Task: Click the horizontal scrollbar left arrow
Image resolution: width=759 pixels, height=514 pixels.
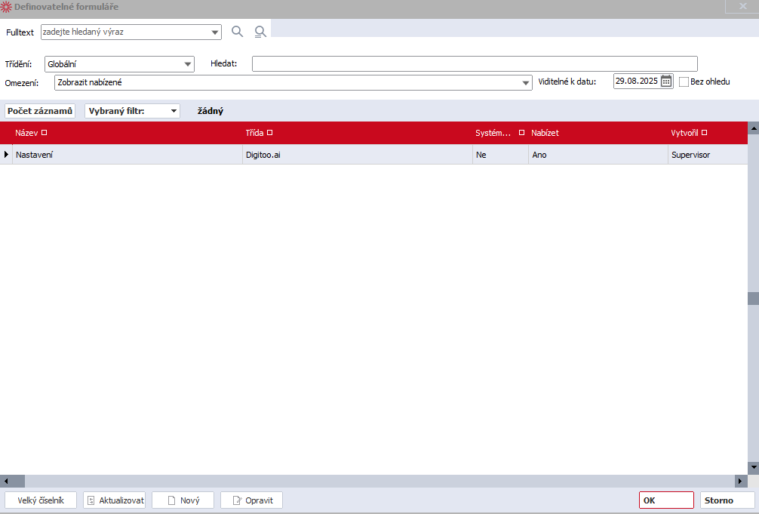Action: (6, 481)
